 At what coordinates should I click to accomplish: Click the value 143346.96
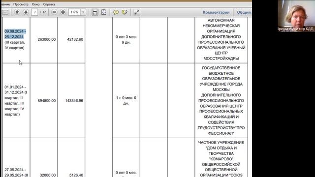74,100
